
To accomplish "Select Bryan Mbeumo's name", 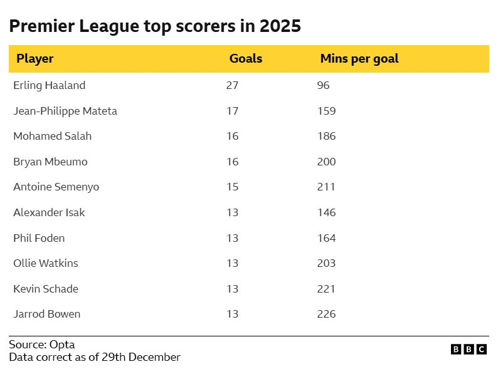I will pyautogui.click(x=50, y=162).
